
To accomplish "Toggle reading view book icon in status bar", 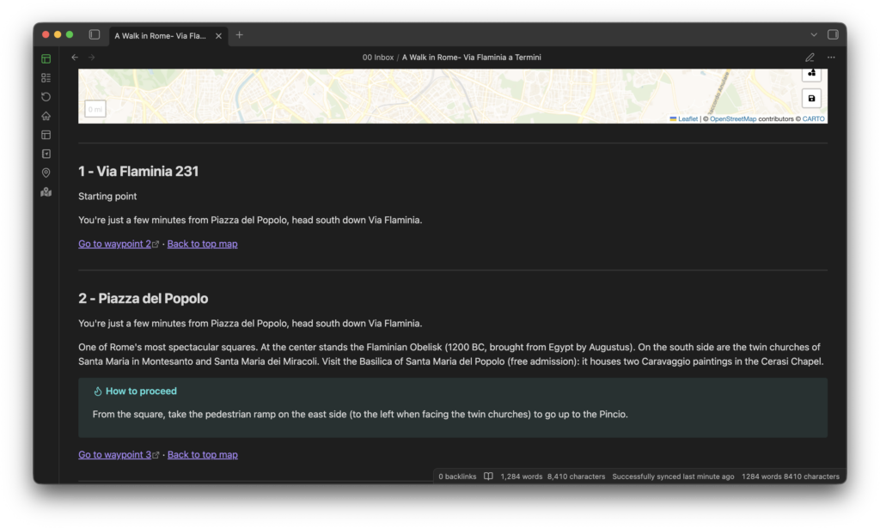I will (488, 476).
